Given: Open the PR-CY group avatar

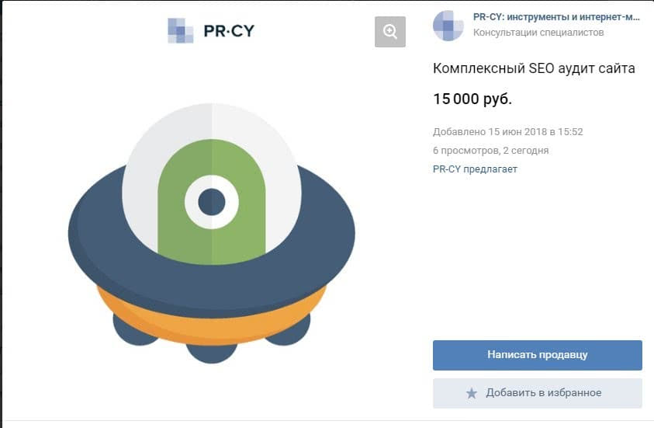Looking at the screenshot, I should tap(448, 26).
